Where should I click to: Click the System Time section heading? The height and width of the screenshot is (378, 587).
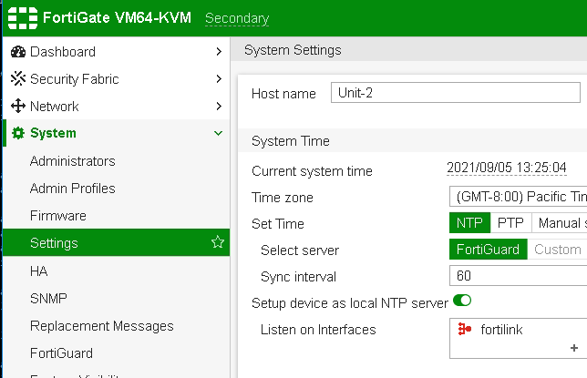pos(291,141)
